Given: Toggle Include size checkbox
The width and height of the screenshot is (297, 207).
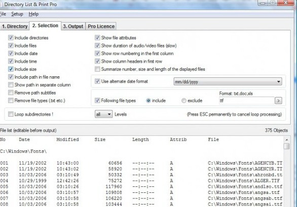Looking at the screenshot, I should (x=11, y=69).
